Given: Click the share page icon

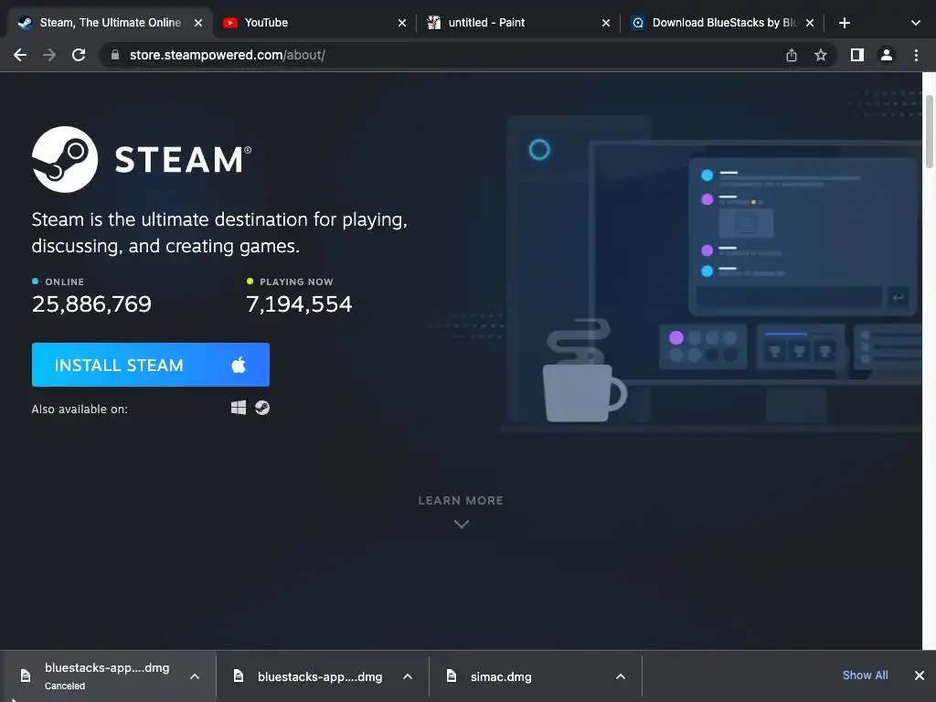Looking at the screenshot, I should pos(792,55).
